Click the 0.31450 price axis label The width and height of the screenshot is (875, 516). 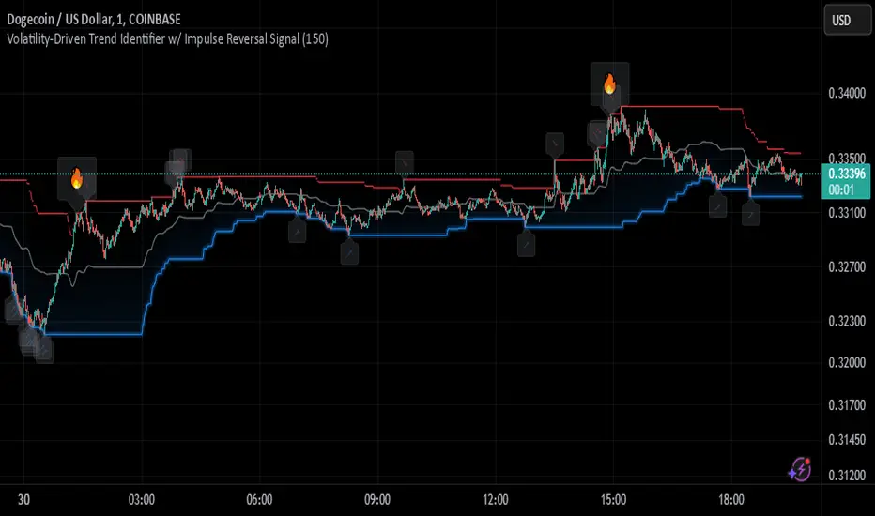847,440
